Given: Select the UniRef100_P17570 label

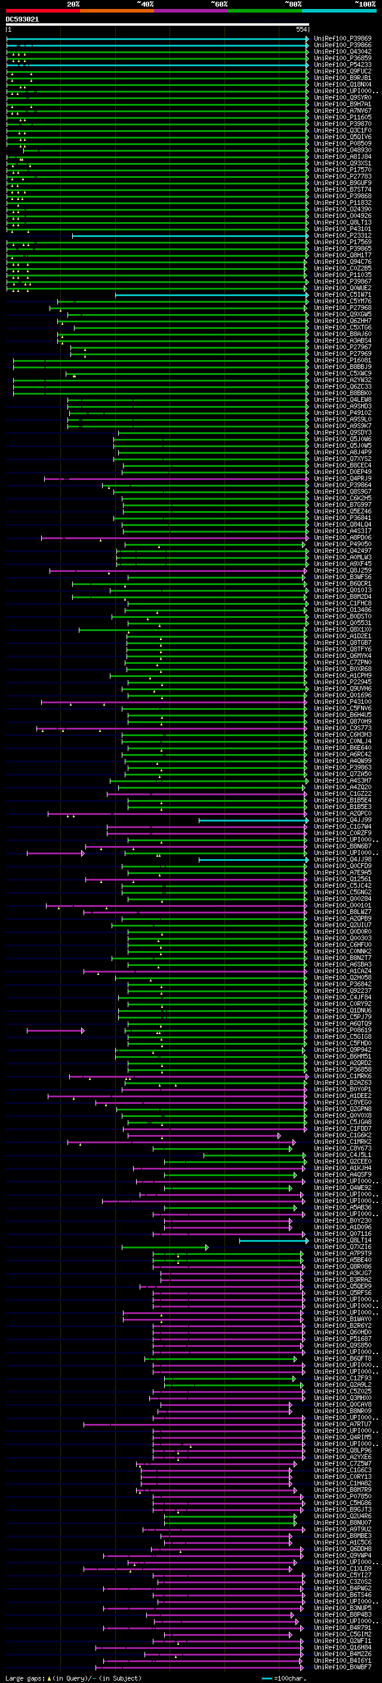Looking at the screenshot, I should 343,170.
